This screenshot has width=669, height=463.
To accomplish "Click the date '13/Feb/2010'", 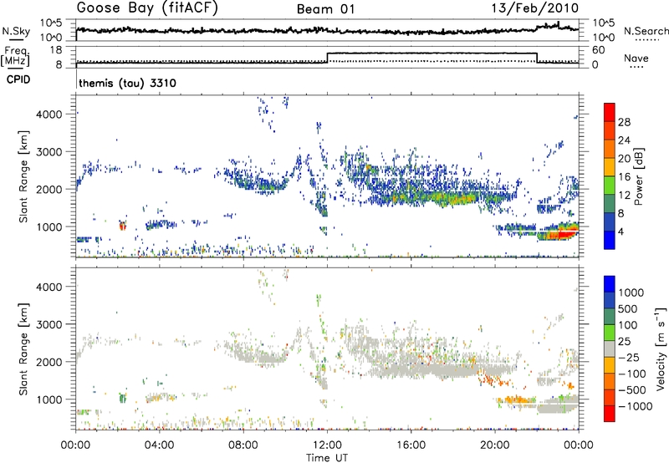I will point(535,8).
